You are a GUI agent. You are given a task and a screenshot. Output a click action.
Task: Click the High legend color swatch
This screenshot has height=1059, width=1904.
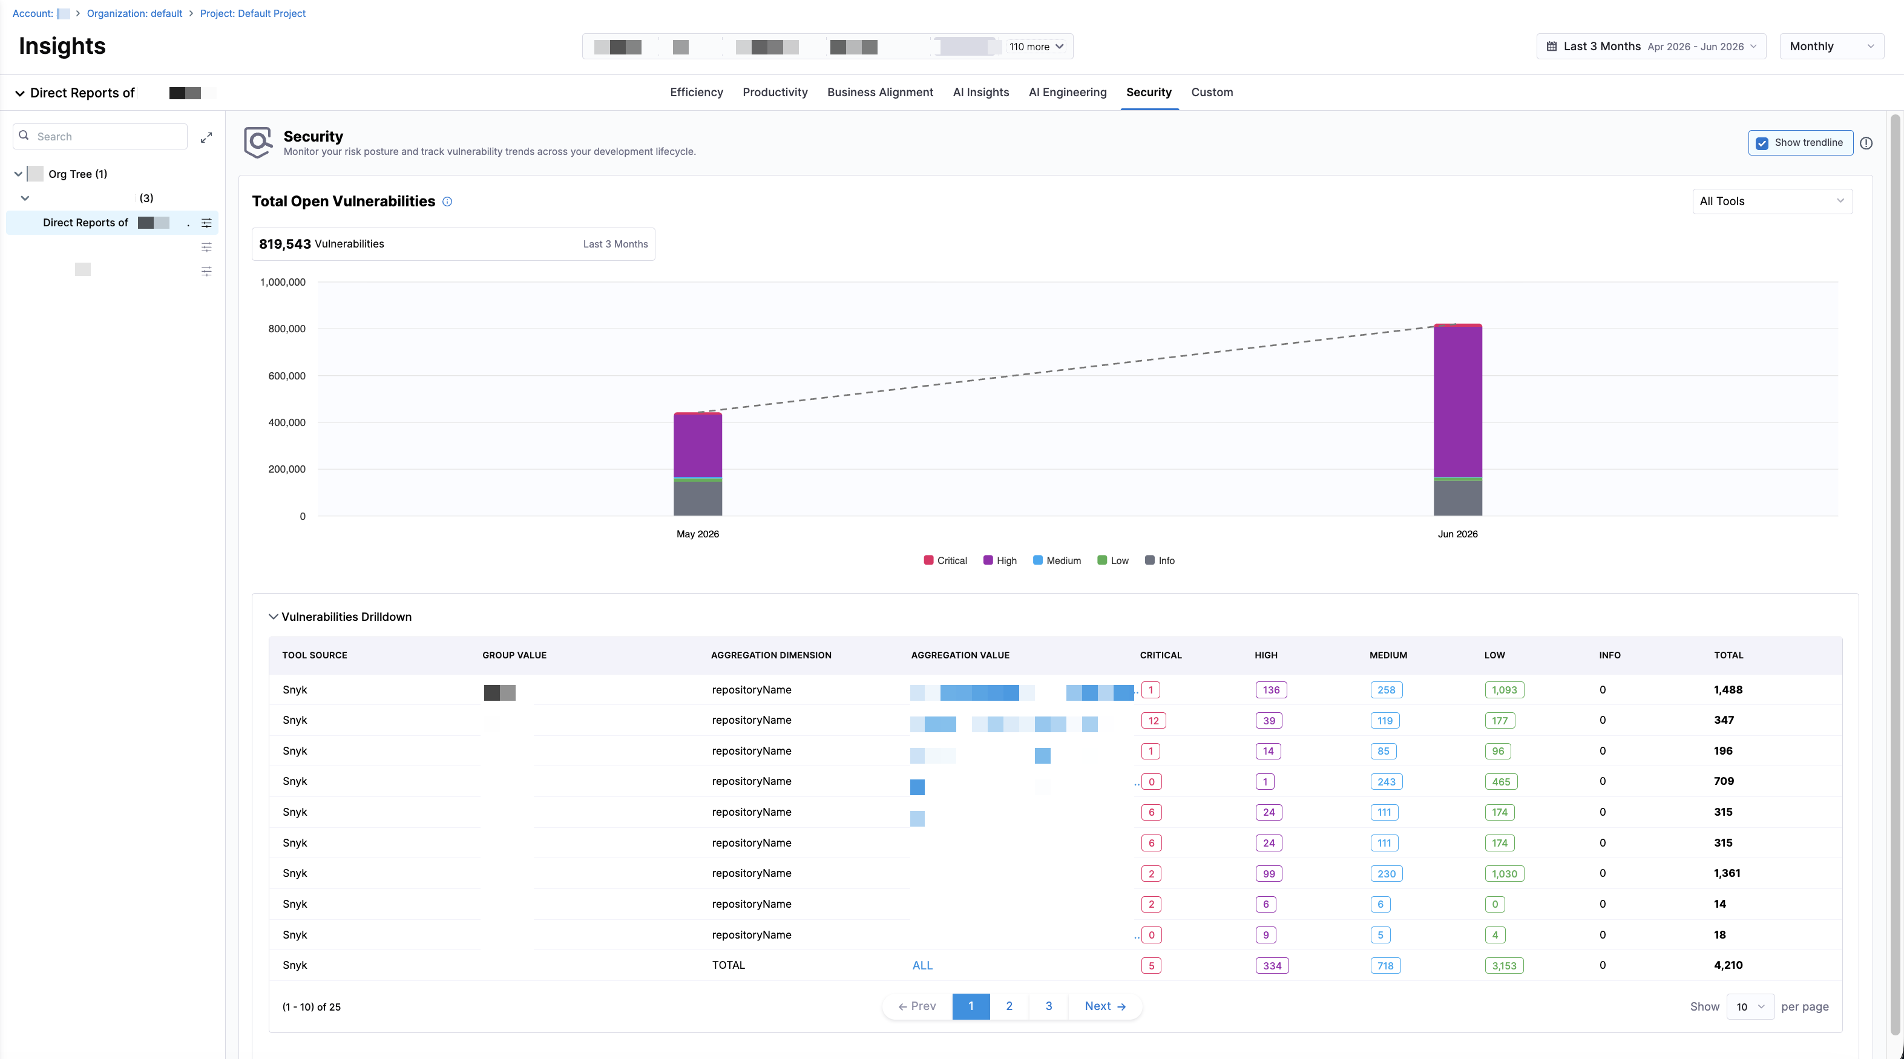click(x=988, y=560)
